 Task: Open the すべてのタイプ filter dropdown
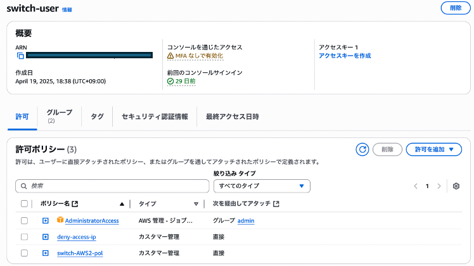(x=262, y=186)
